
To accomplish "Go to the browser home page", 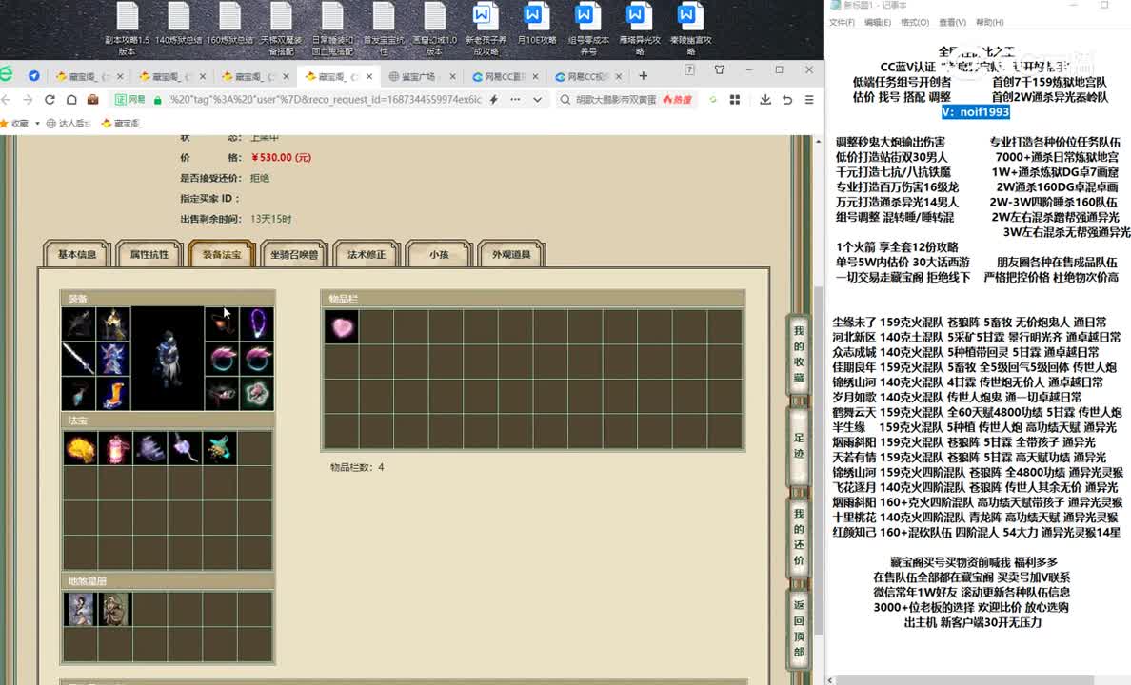I will 71,100.
